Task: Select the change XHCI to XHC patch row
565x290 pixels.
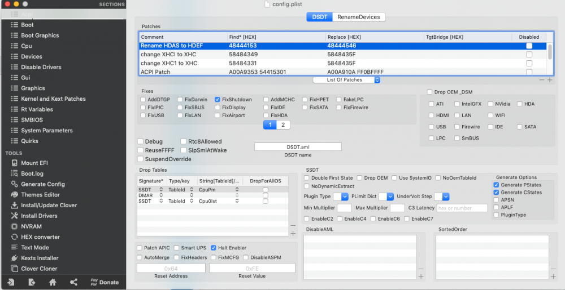Action: (343, 55)
